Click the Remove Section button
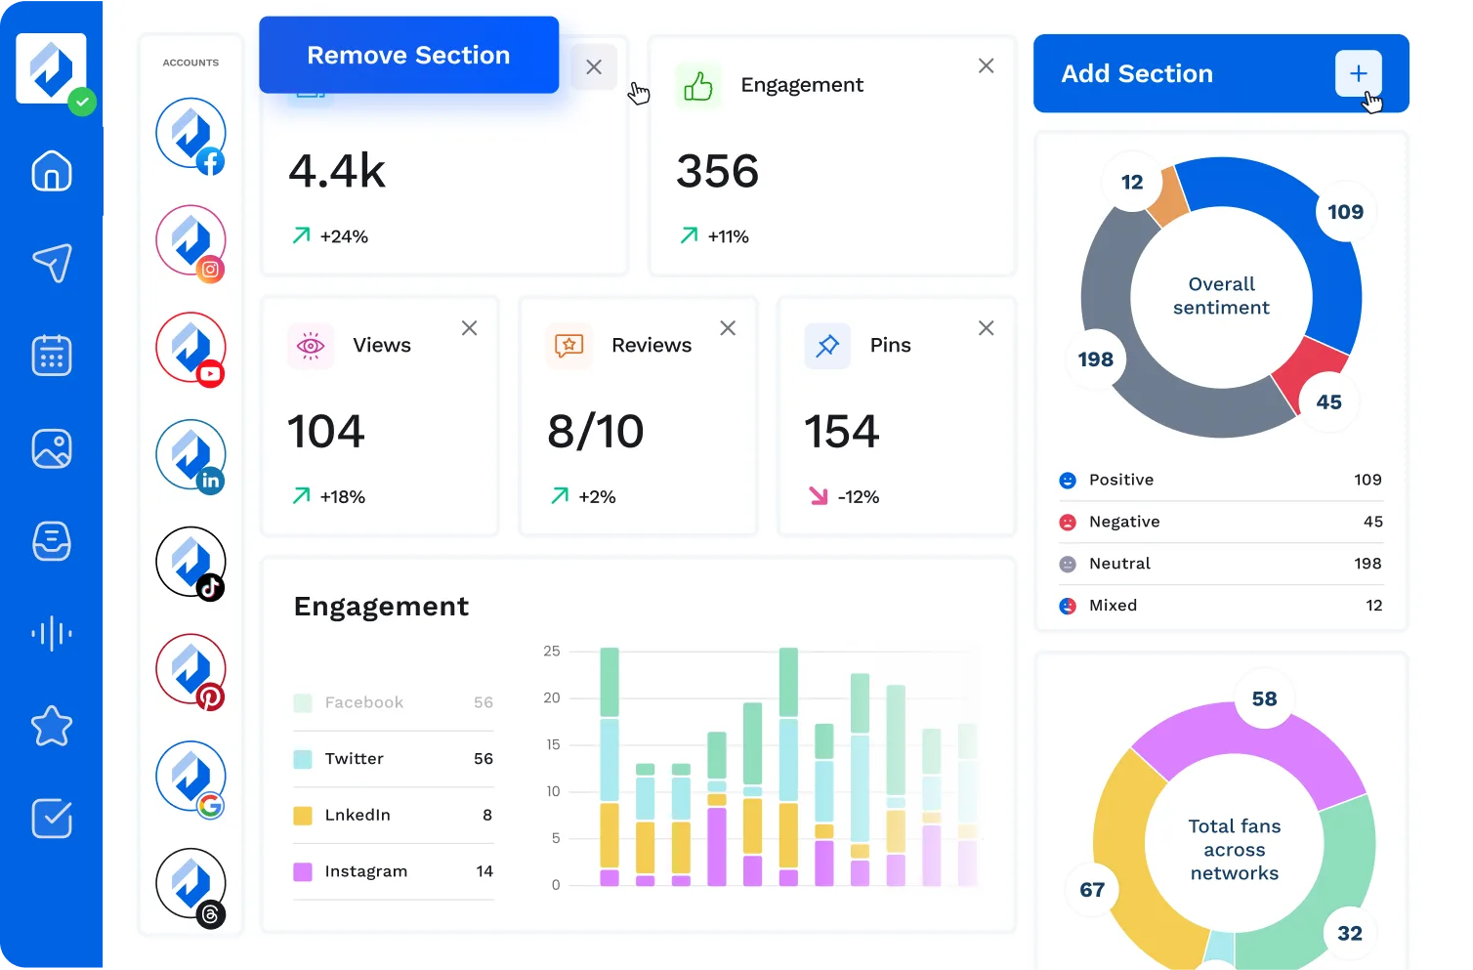This screenshot has height=970, width=1473. click(x=408, y=55)
